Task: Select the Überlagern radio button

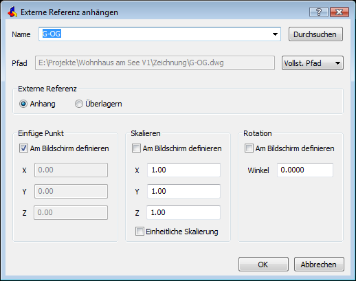Action: pyautogui.click(x=78, y=104)
